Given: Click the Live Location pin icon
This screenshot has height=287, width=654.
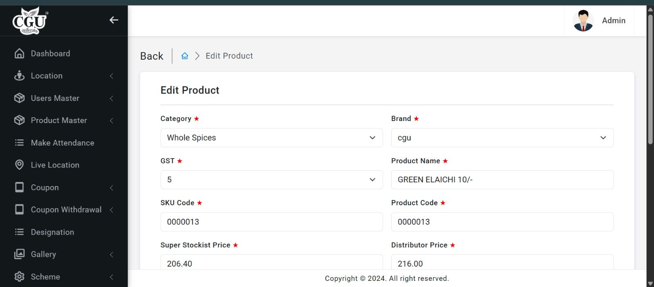Looking at the screenshot, I should (x=19, y=165).
